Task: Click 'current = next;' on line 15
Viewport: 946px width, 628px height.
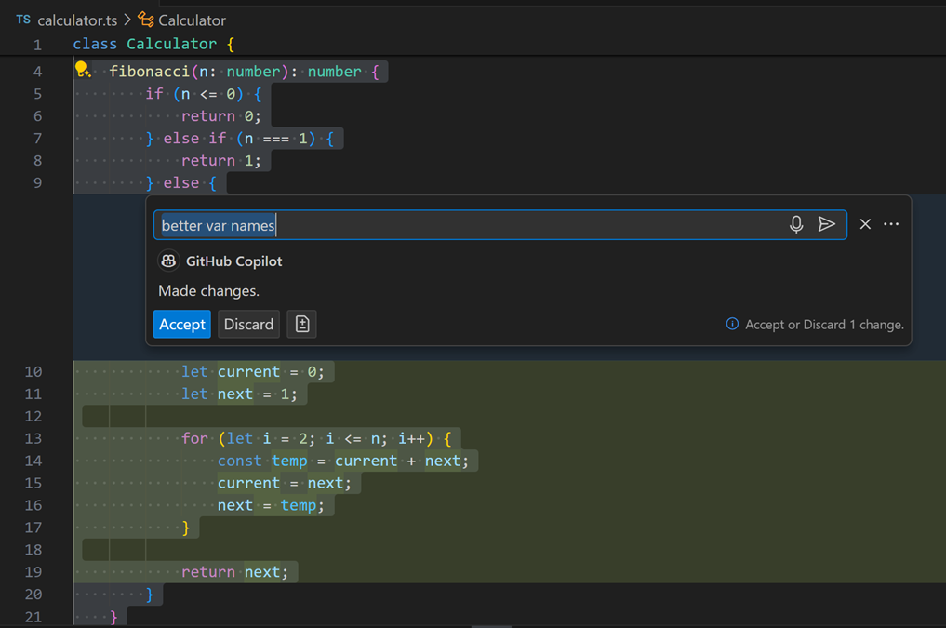Action: click(x=284, y=483)
